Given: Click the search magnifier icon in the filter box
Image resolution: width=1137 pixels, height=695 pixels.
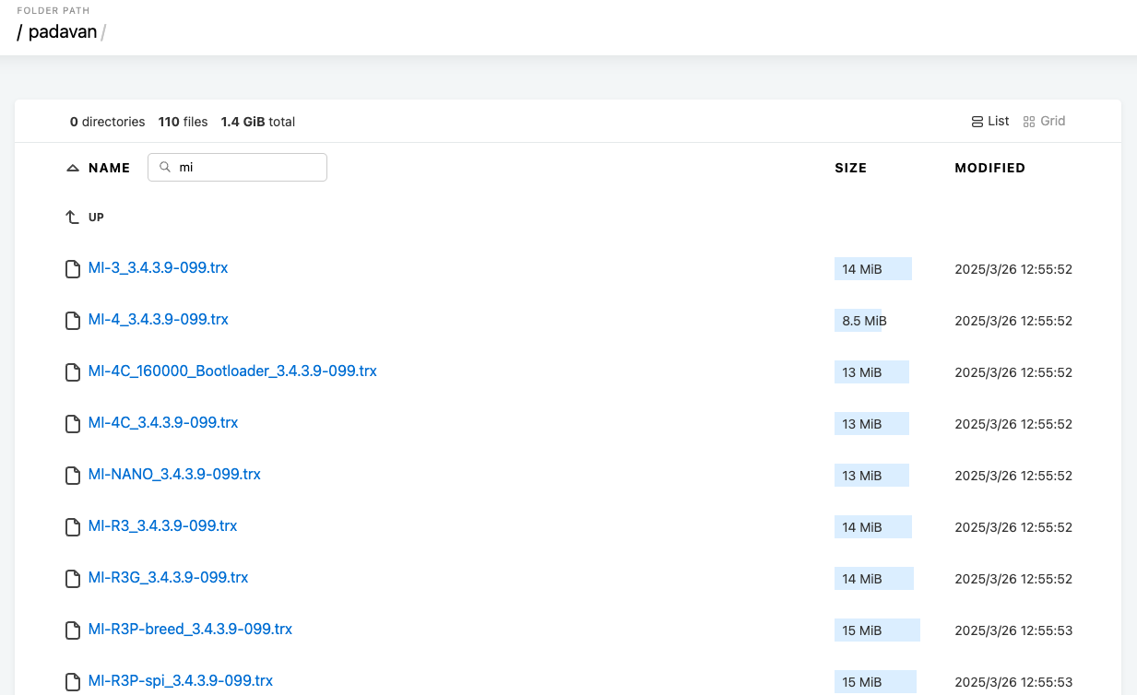Looking at the screenshot, I should 165,168.
